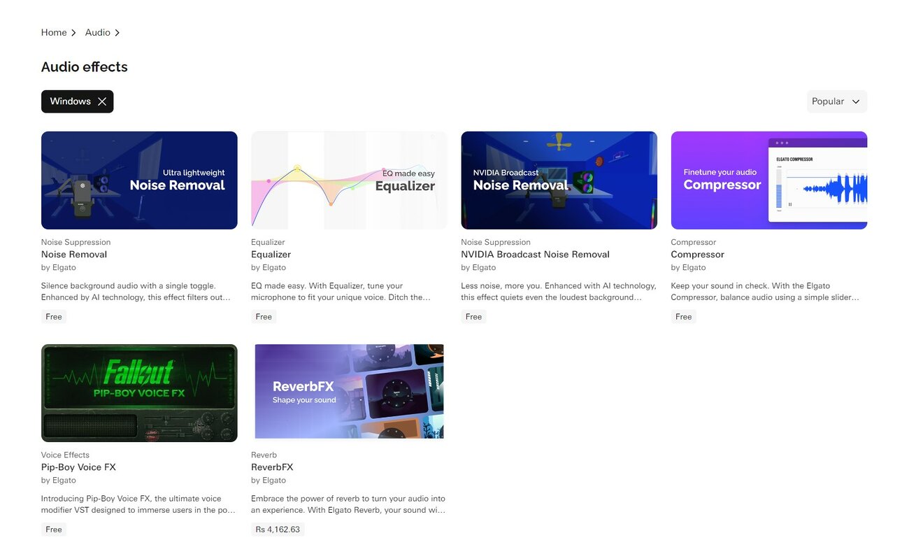923x554 pixels.
Task: Open the Noise Removal thumbnail image
Action: pos(139,180)
